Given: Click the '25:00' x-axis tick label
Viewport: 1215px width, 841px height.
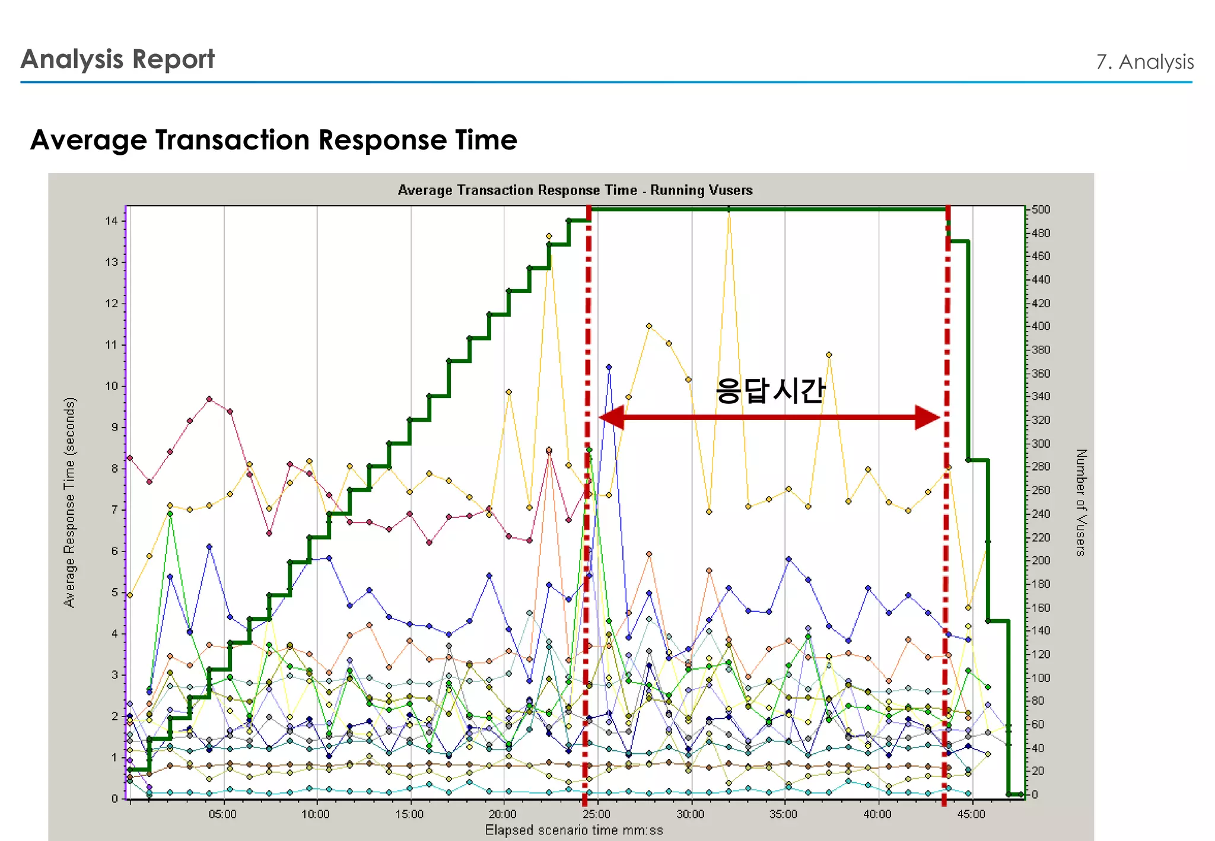Looking at the screenshot, I should (x=596, y=814).
